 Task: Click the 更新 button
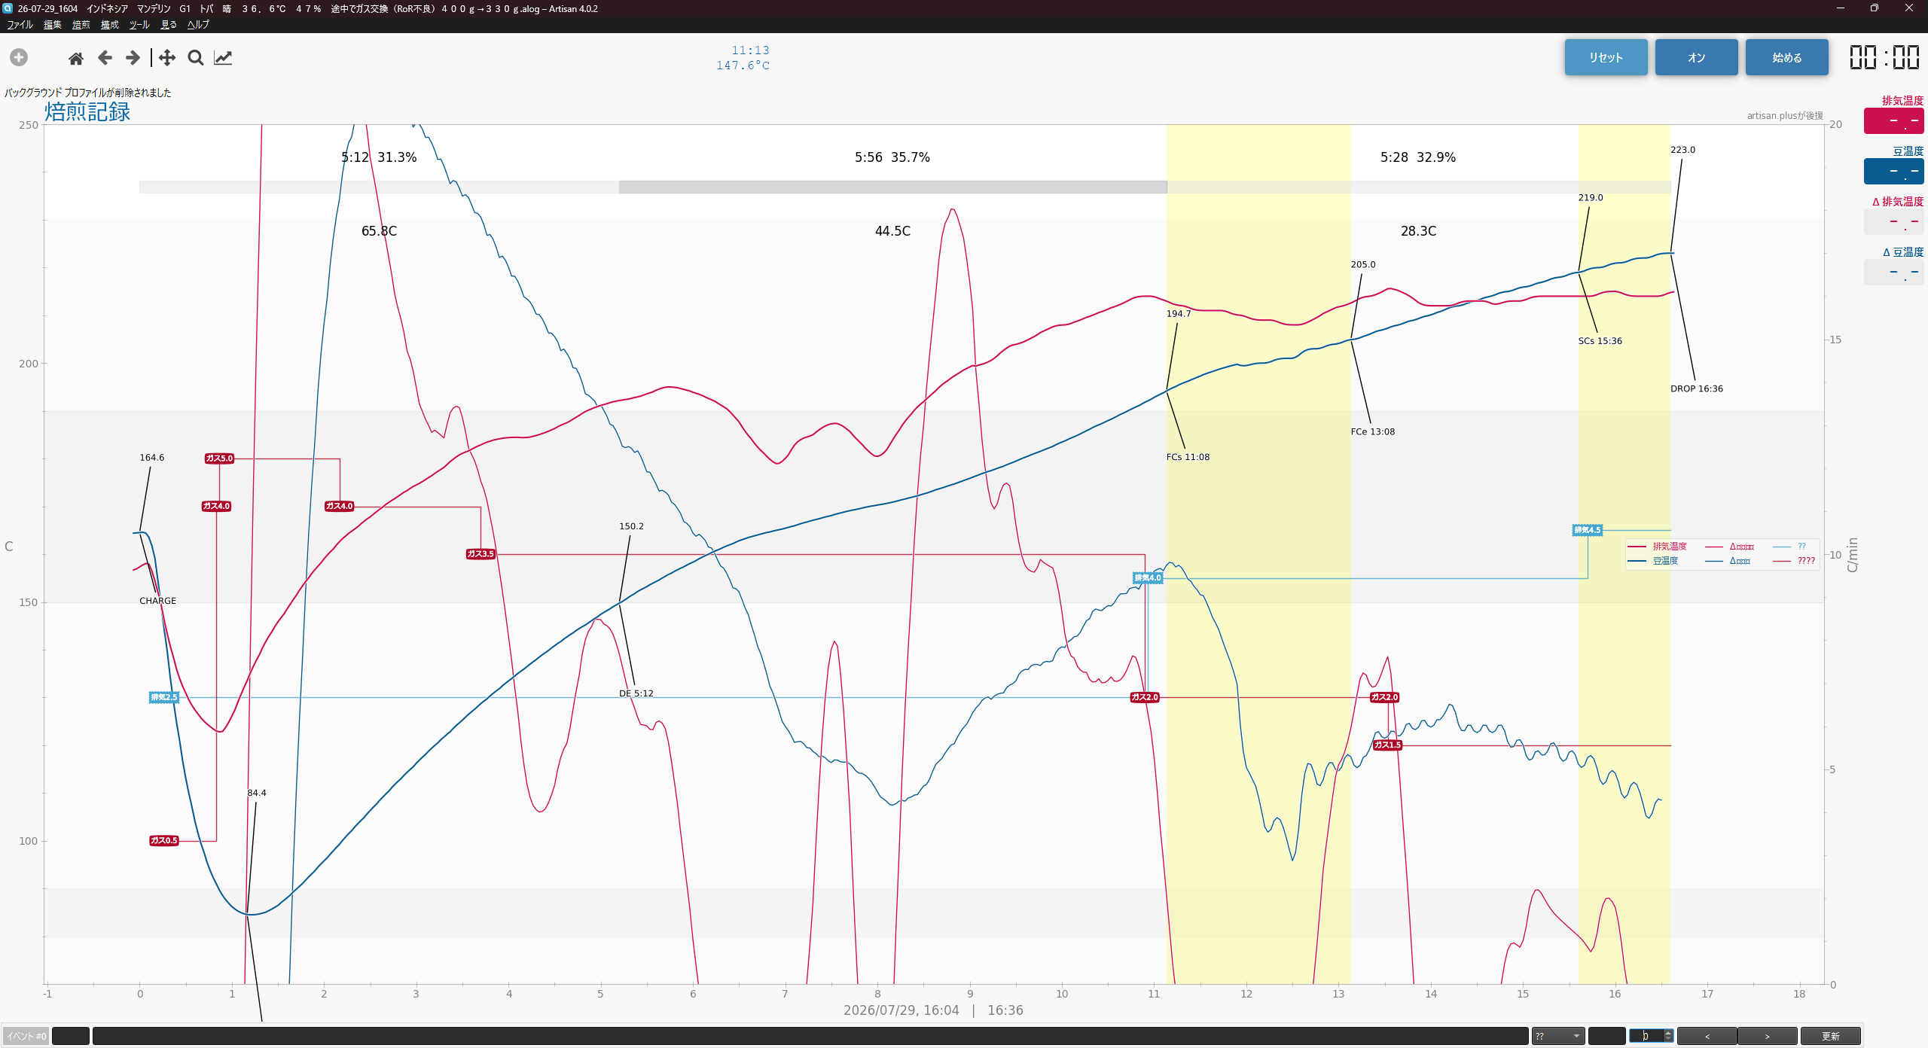[x=1830, y=1036]
